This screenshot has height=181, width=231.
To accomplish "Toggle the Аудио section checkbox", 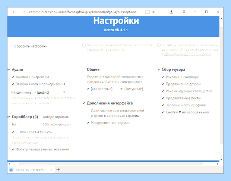I will pos(9,69).
